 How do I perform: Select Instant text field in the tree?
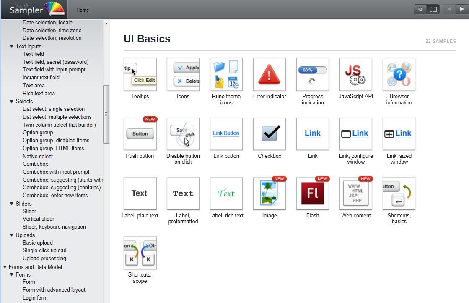pos(41,78)
